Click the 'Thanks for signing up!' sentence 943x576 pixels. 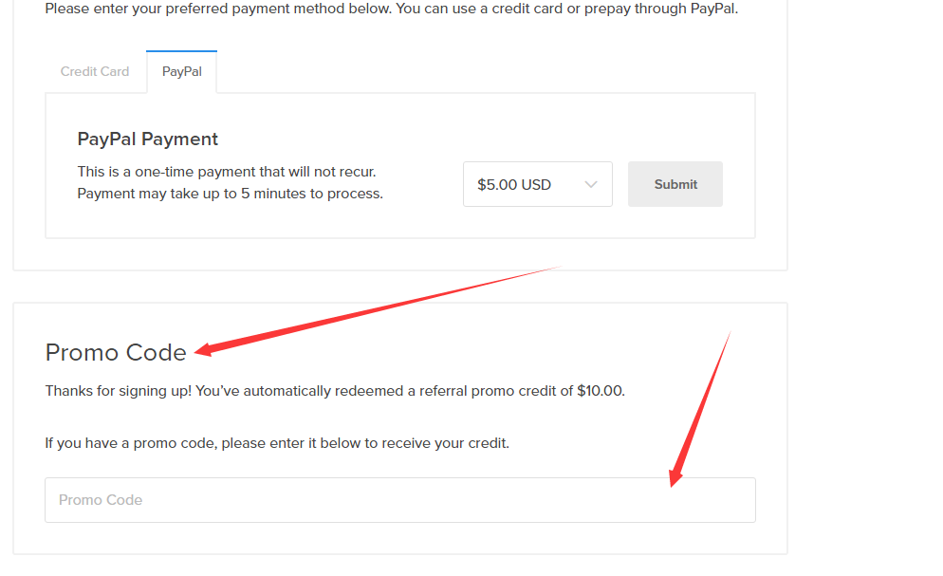click(119, 390)
